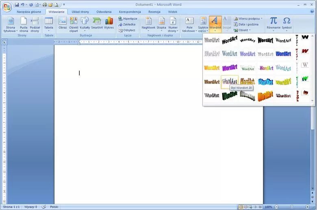Pick the first outlined WordArt style thumbnail
This screenshot has width=317, height=210.
coord(212,40)
